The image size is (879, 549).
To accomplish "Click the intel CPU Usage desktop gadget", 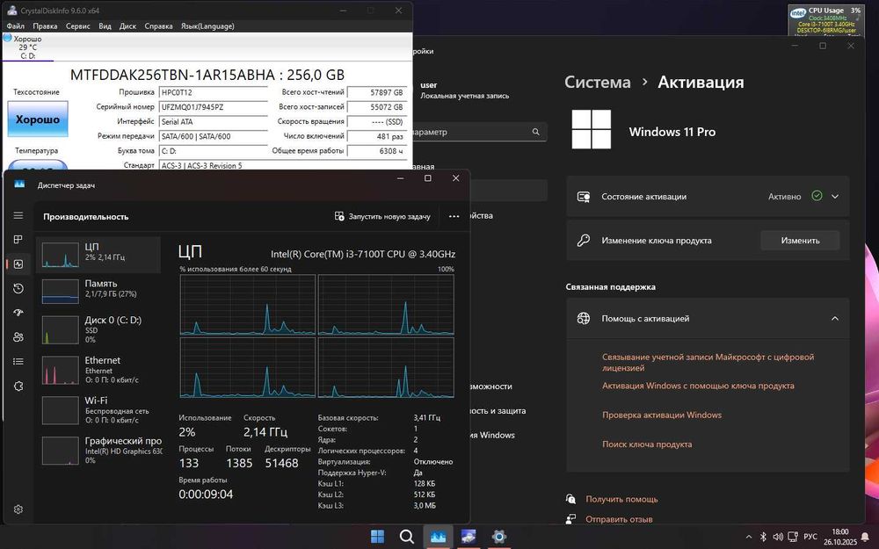I will (825, 21).
